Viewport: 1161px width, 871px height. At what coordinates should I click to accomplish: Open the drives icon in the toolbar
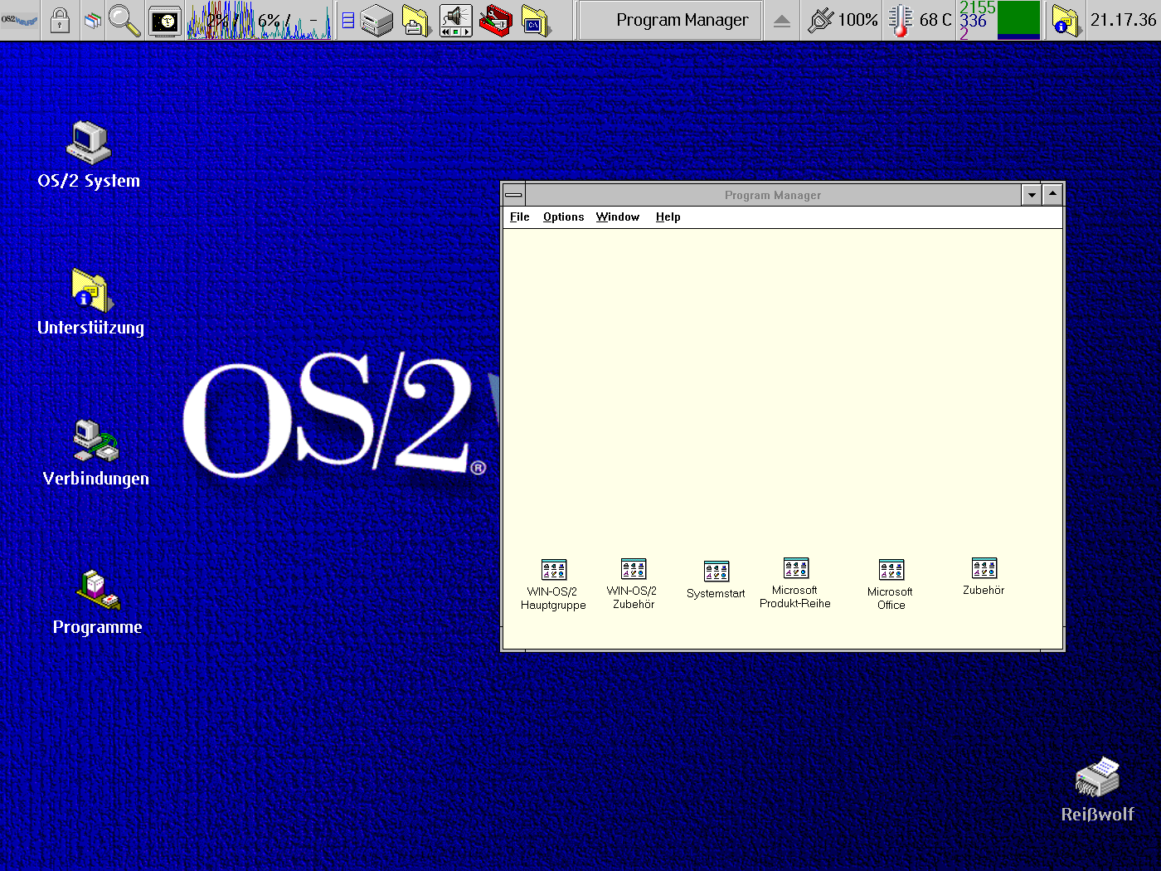point(376,21)
